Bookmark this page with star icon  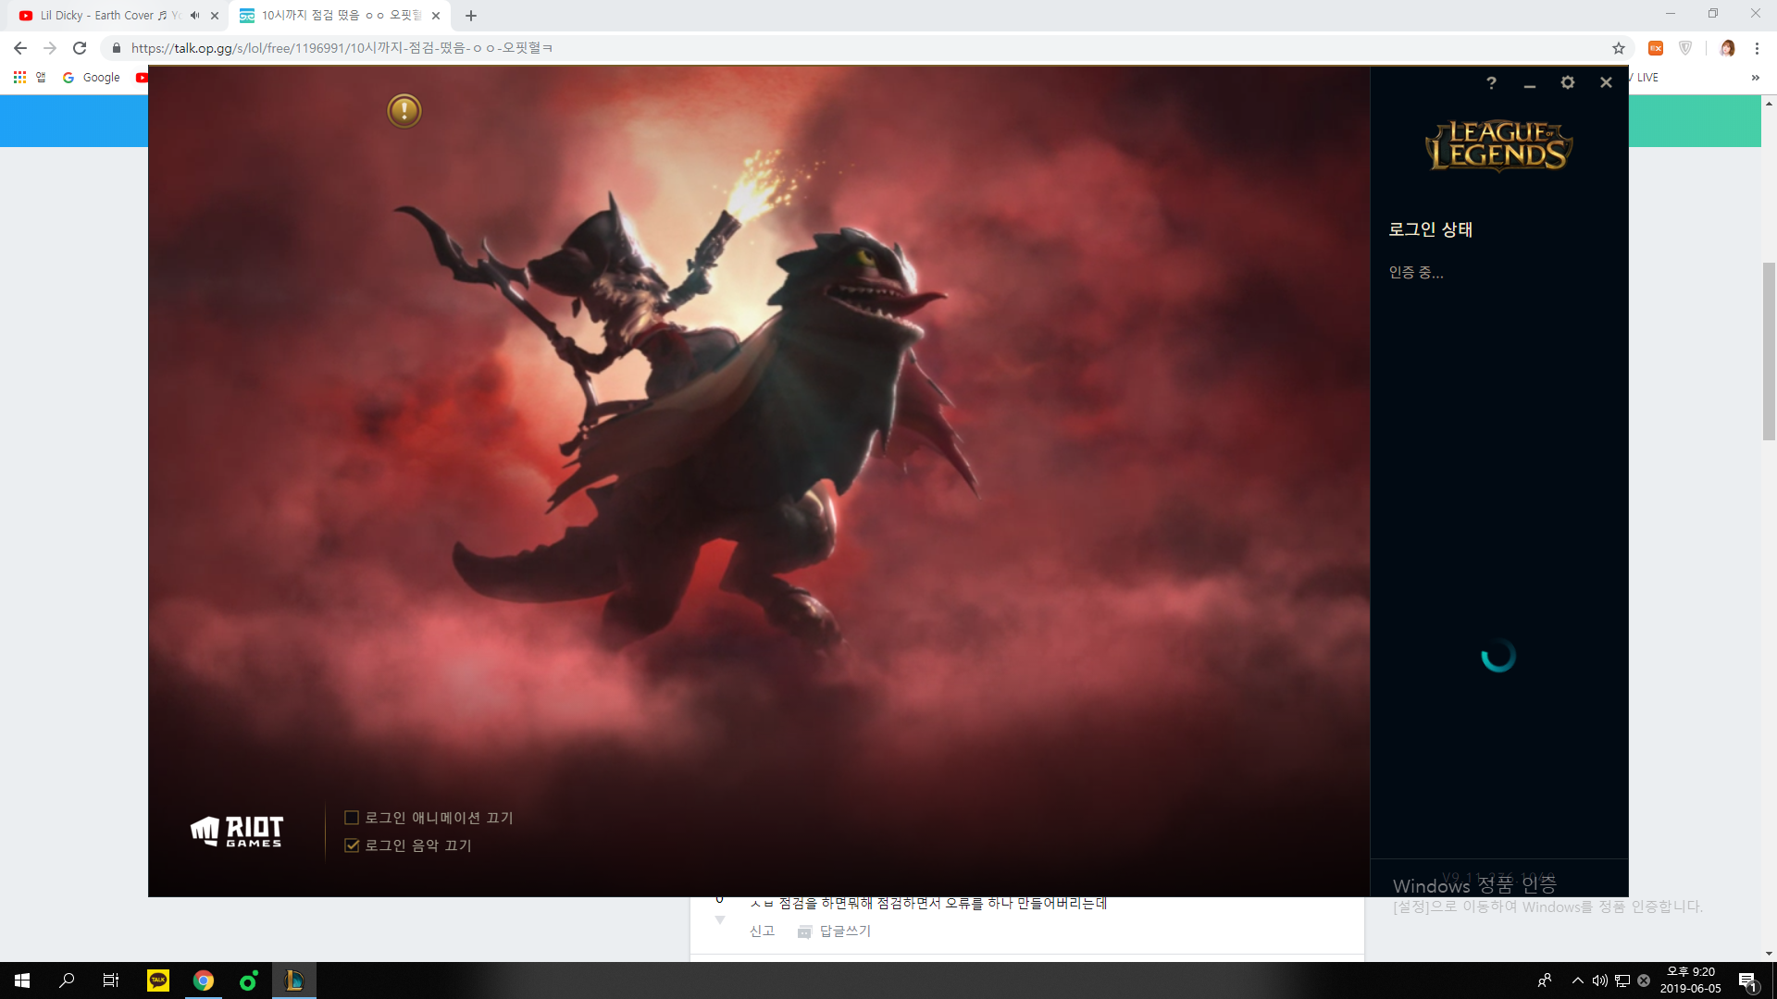tap(1619, 48)
